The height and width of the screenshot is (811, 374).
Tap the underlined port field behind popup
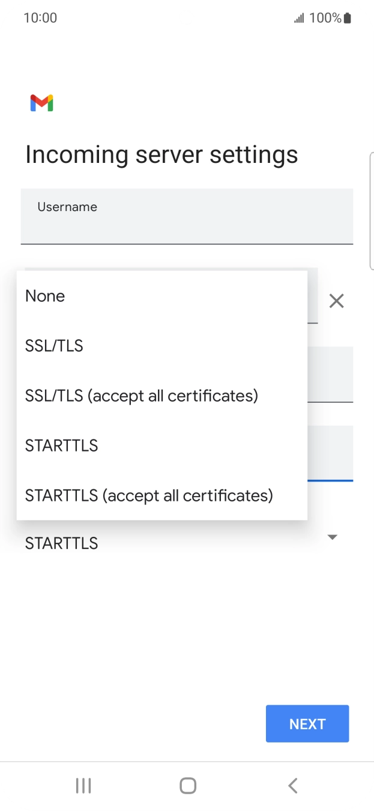330,454
